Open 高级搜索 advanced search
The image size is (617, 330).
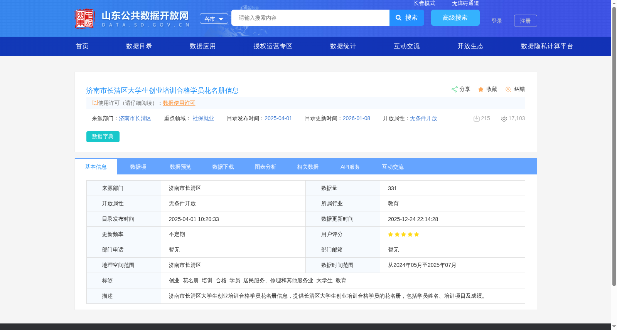tap(455, 18)
